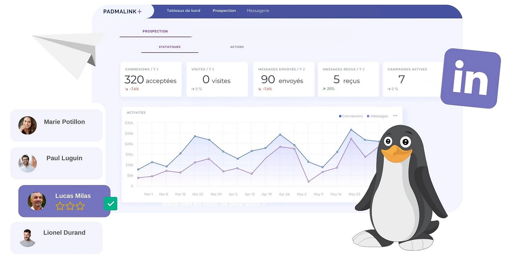Open the Connexions / 7 J card
Image resolution: width=527 pixels, height=263 pixels.
151,79
